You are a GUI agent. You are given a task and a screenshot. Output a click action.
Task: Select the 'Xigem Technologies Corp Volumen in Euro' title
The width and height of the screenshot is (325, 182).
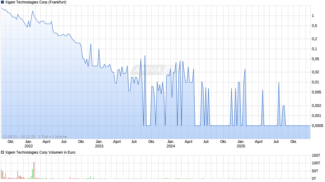[x=40, y=152]
